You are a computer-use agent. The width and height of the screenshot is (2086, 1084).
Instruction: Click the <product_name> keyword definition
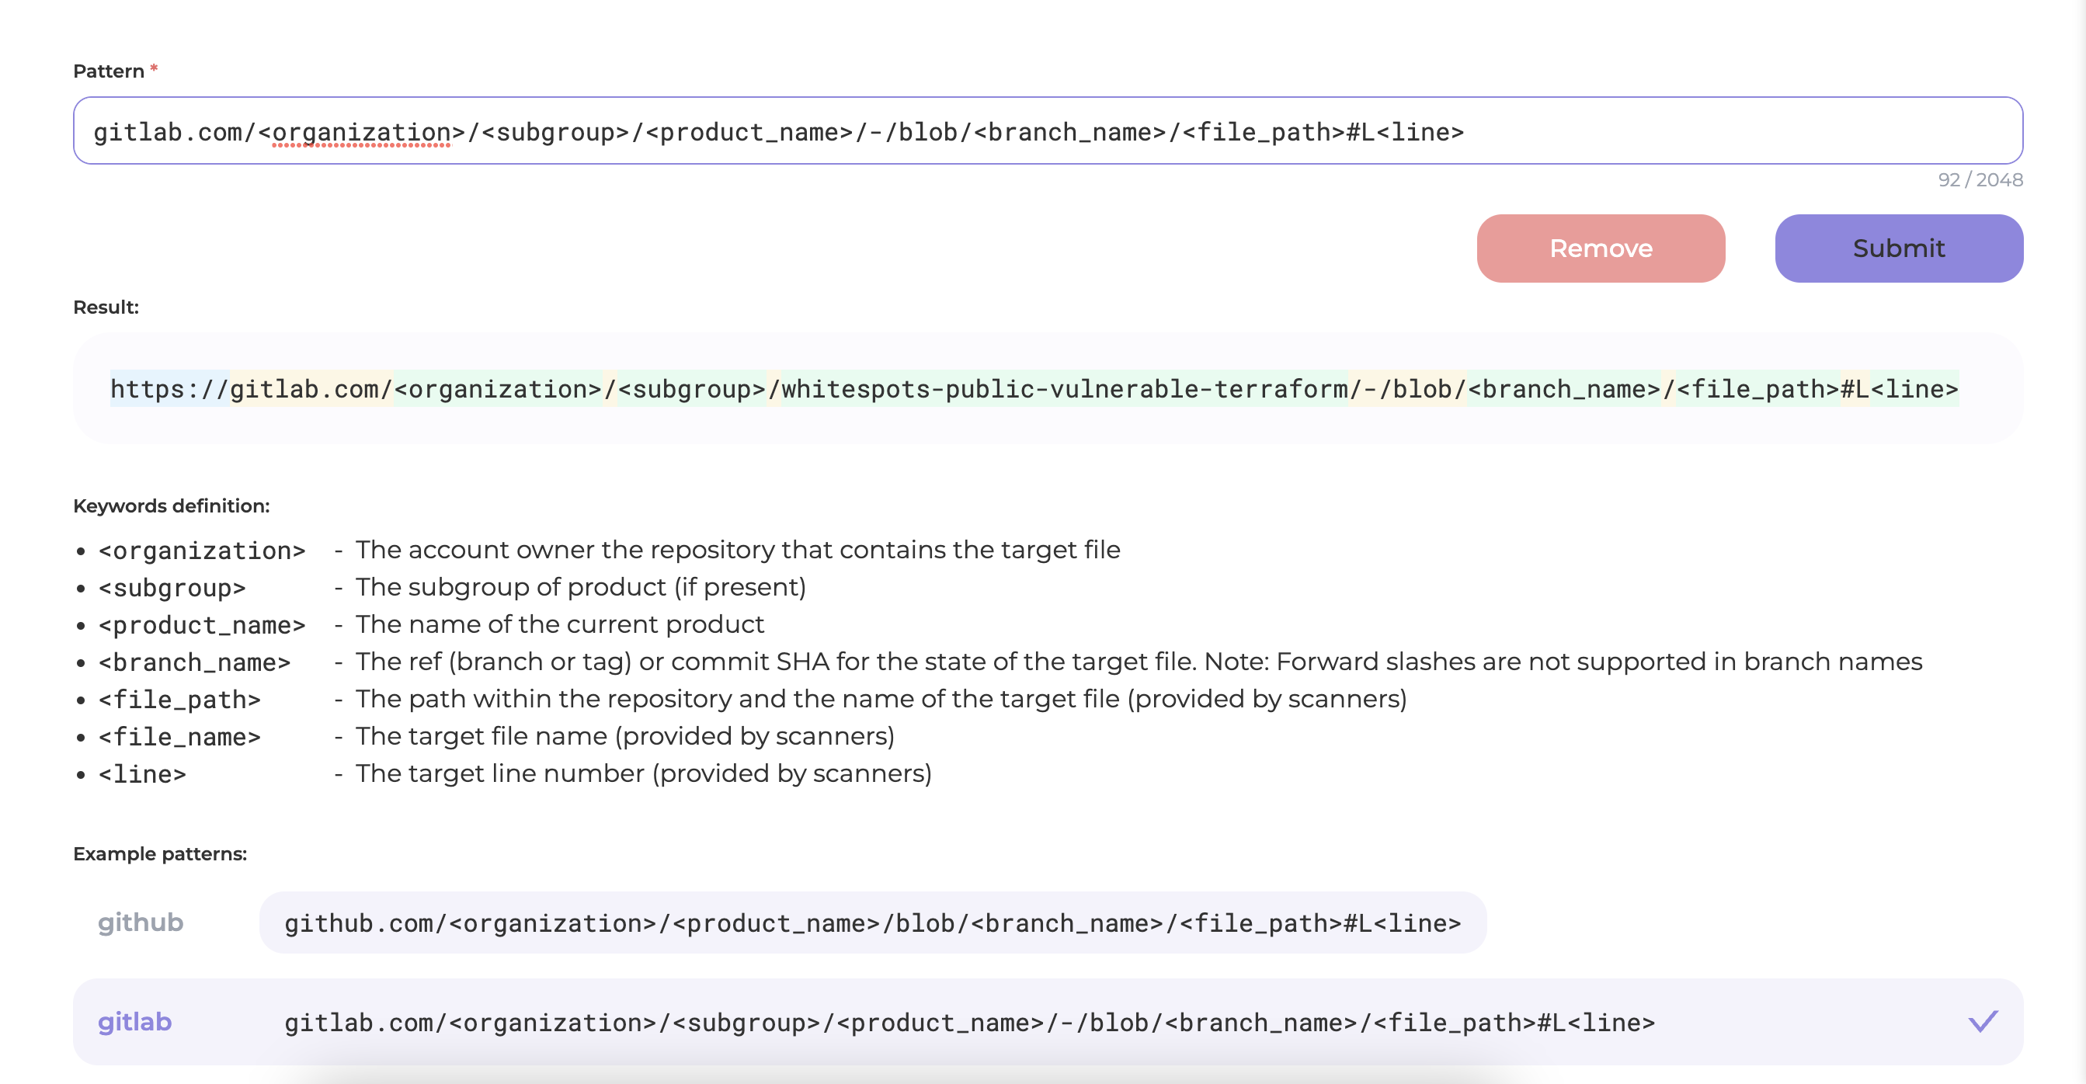(x=202, y=625)
